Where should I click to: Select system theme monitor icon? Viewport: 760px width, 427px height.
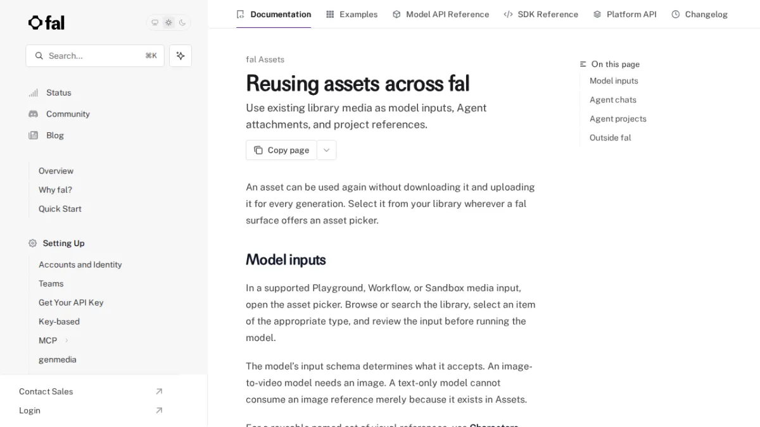[x=155, y=23]
